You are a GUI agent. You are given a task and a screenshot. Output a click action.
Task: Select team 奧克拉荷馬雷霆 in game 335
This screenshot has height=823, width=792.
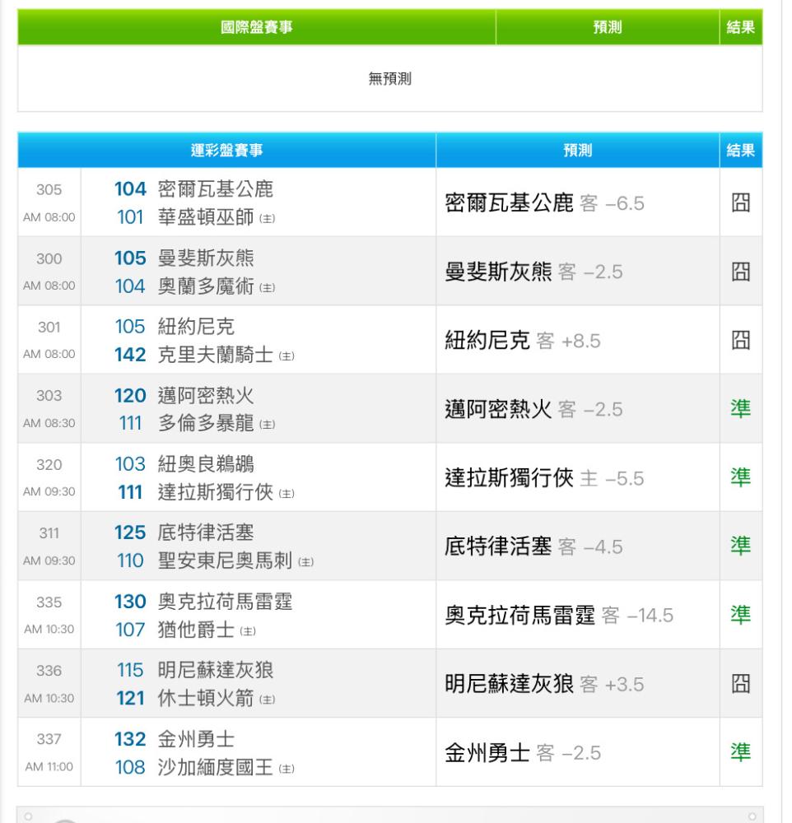[226, 602]
